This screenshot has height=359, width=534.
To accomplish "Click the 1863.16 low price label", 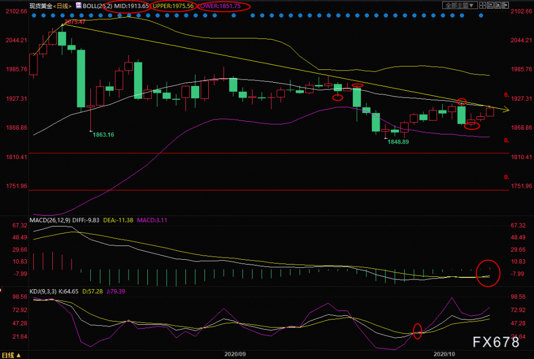I will 104,135.
